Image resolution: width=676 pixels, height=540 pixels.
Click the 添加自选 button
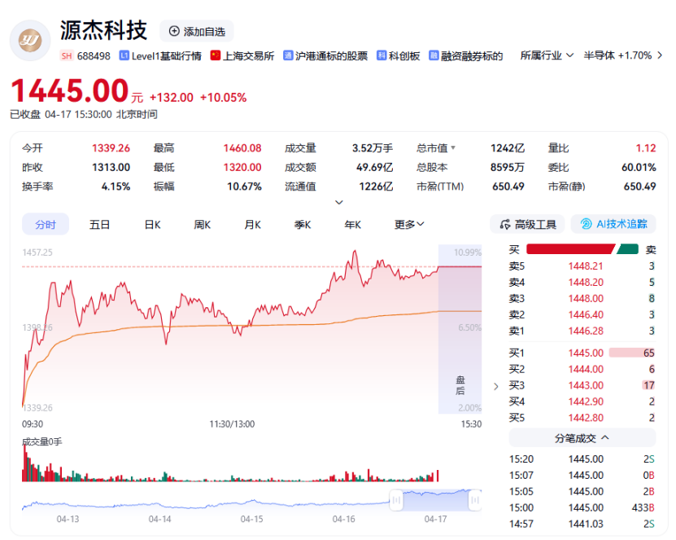197,32
